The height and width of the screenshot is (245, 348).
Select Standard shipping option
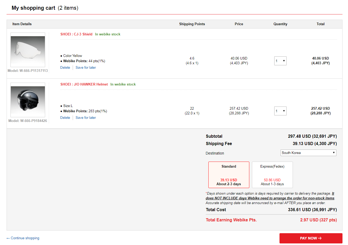click(x=229, y=175)
